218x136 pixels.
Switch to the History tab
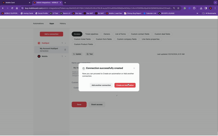63,24
